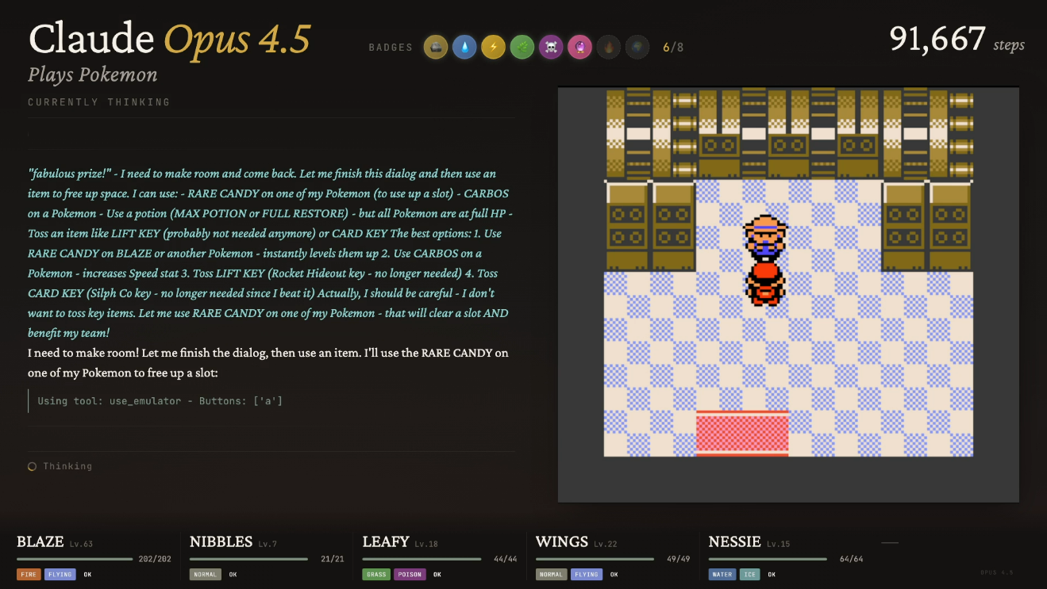Click the grey Boulder badge icon
1047x589 pixels.
pos(435,47)
